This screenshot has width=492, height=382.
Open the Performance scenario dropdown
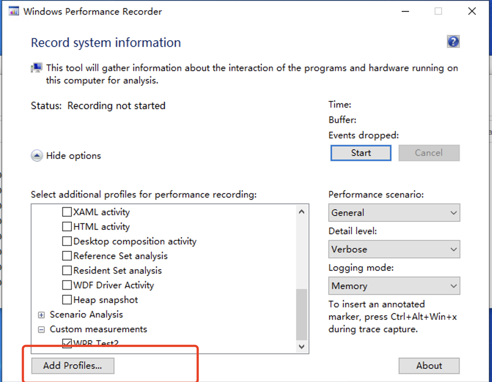[x=394, y=213]
